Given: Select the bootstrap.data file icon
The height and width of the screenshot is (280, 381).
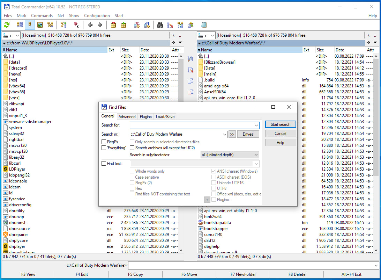Looking at the screenshot, I should [x=201, y=222].
